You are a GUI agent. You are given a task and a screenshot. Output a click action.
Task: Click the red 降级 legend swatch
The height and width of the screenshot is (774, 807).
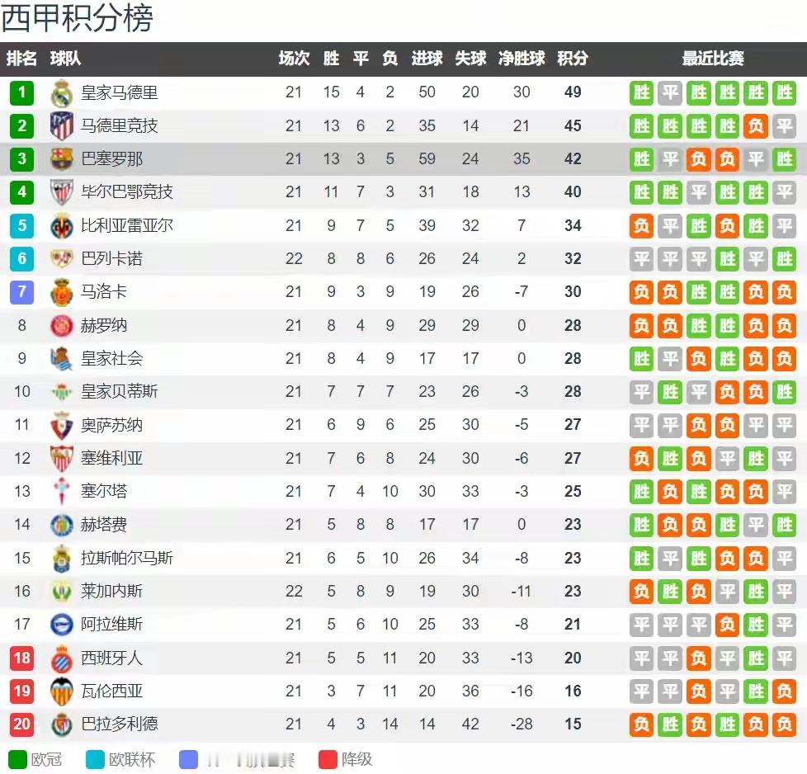[328, 760]
